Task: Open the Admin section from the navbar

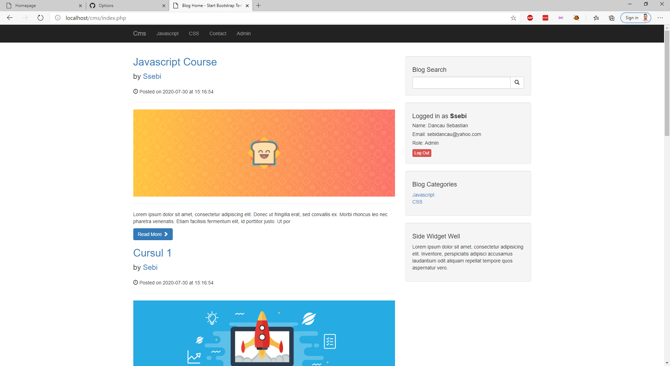Action: click(243, 33)
